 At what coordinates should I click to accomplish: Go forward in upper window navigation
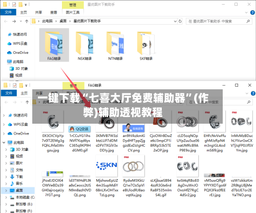(14, 22)
